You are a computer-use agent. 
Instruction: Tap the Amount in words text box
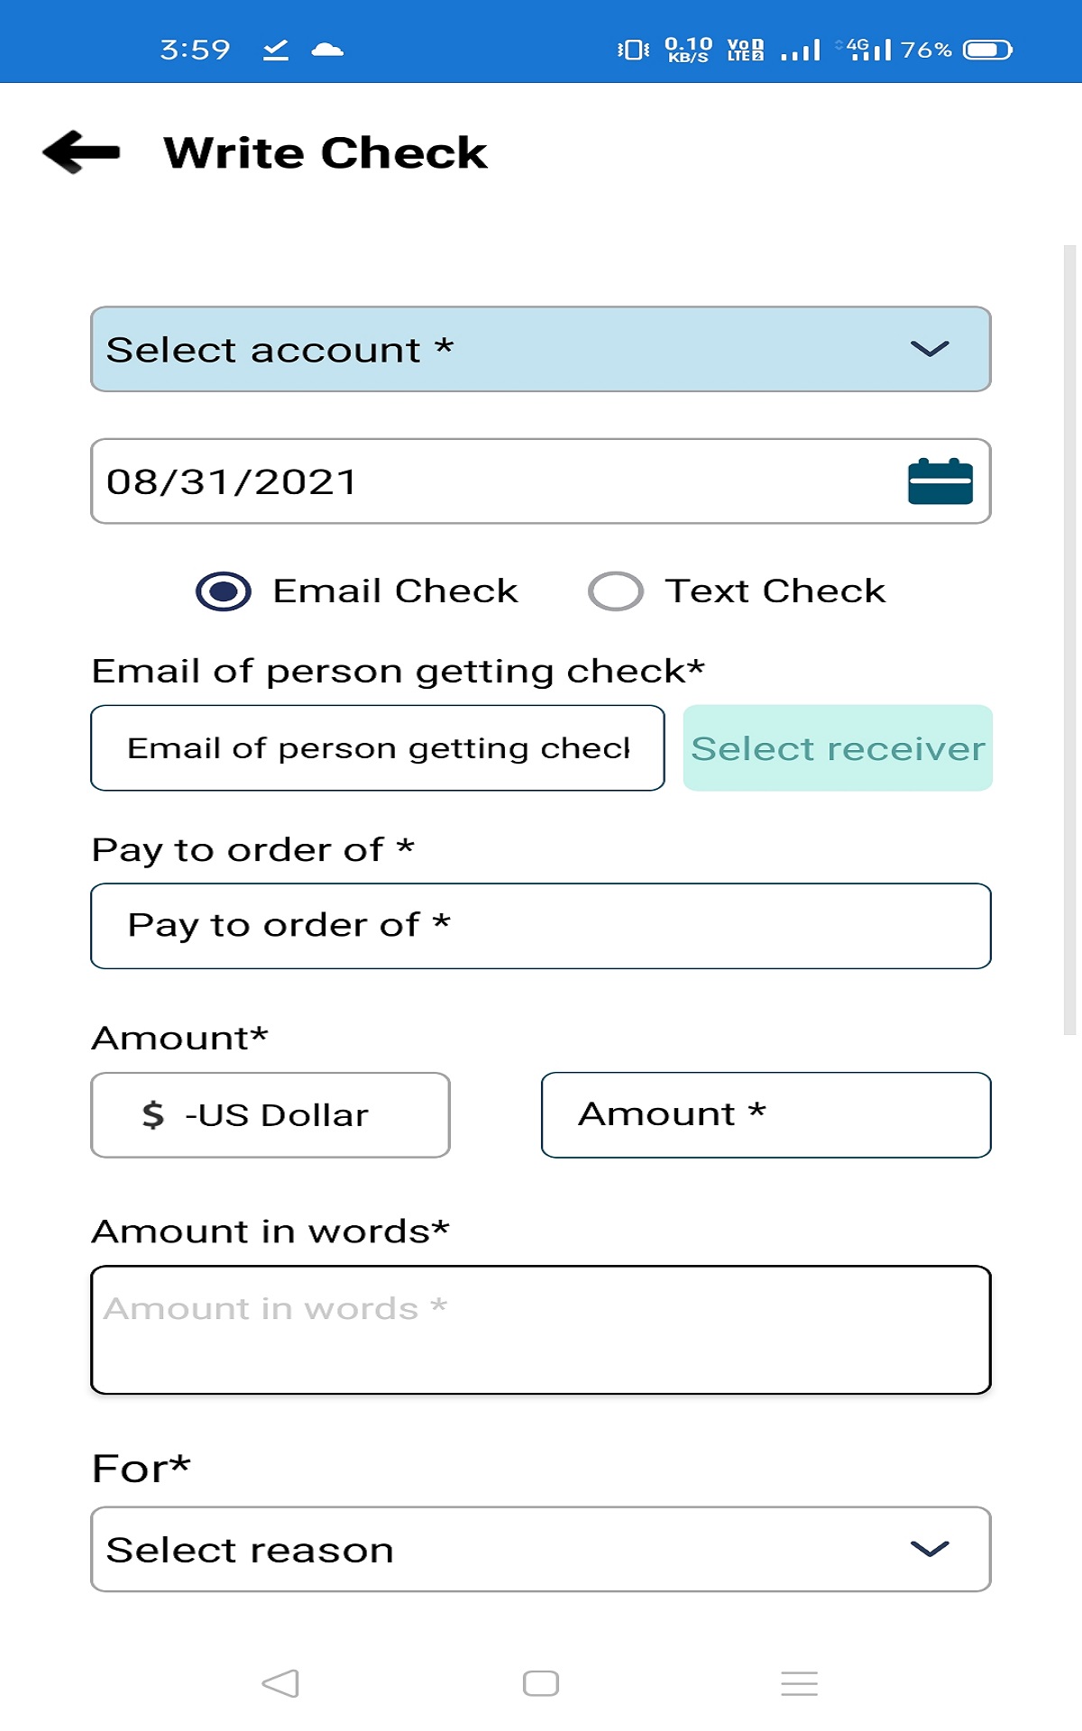(x=540, y=1330)
